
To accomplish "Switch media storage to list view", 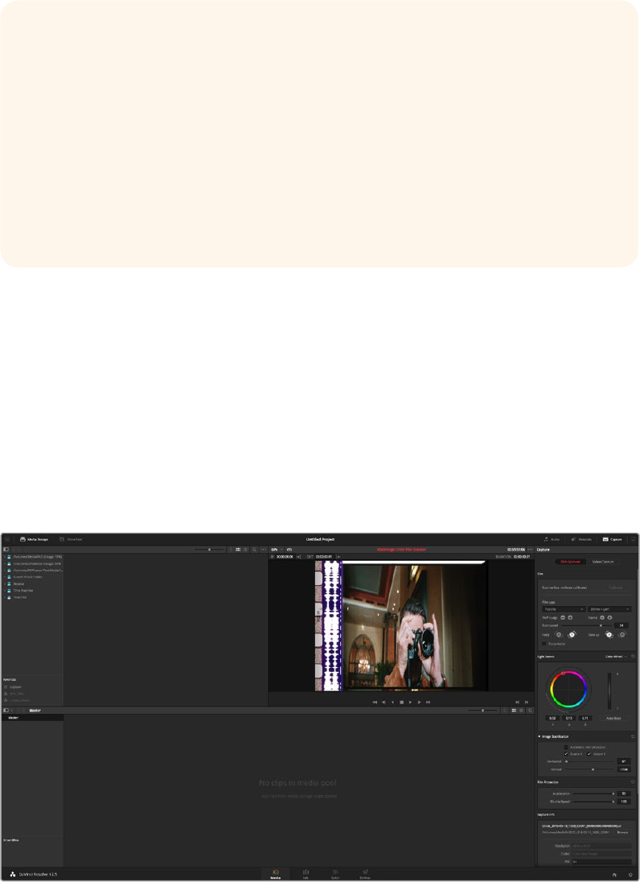I will [245, 550].
